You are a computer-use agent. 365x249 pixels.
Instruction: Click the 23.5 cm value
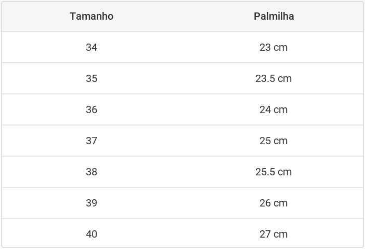(273, 78)
